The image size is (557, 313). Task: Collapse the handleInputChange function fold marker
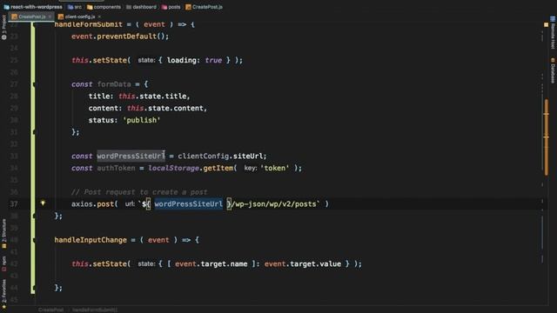(x=34, y=240)
